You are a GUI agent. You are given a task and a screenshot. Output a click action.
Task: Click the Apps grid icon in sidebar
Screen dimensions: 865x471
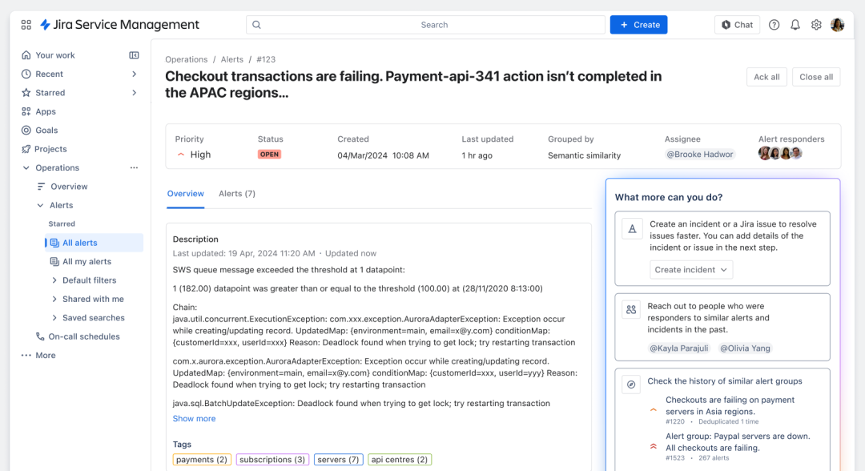pos(26,111)
